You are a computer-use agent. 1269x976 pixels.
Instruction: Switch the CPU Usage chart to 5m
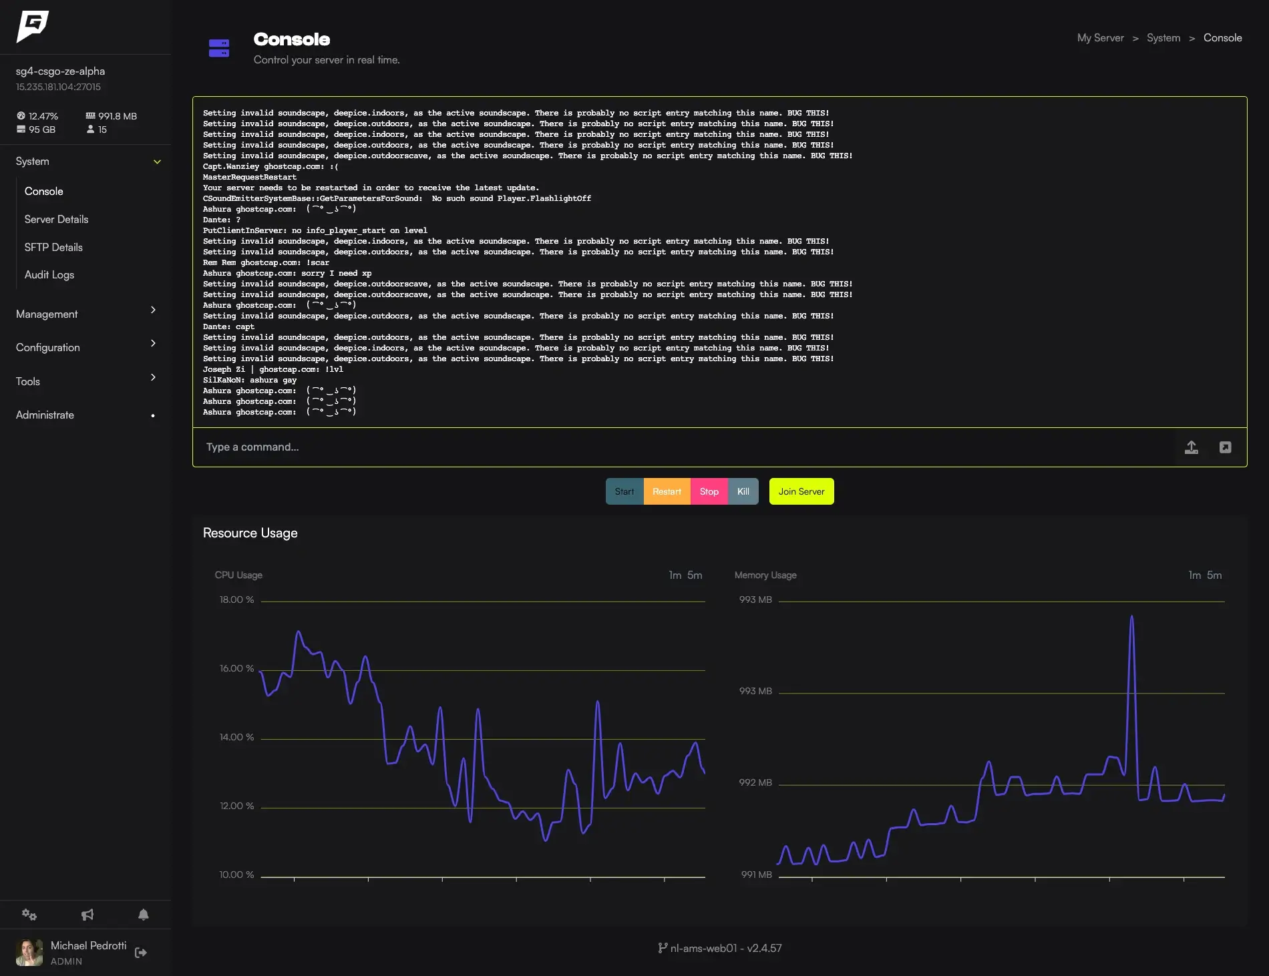coord(695,575)
